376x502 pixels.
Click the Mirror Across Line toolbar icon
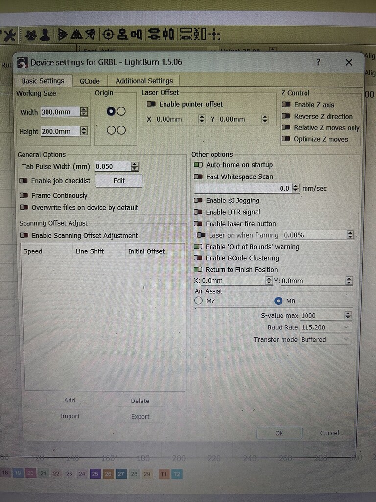90,35
